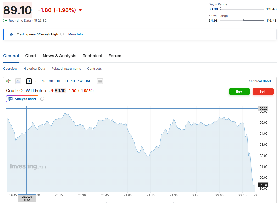Click the real-time data clock icon
Viewport: 279px width, 203px height.
(5, 21)
